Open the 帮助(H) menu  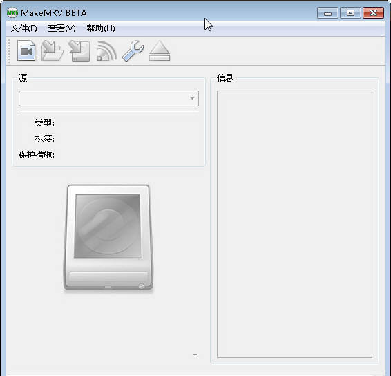pyautogui.click(x=101, y=28)
